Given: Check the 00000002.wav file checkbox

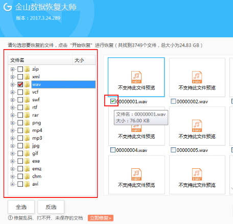Looking at the screenshot, I should [x=173, y=101].
